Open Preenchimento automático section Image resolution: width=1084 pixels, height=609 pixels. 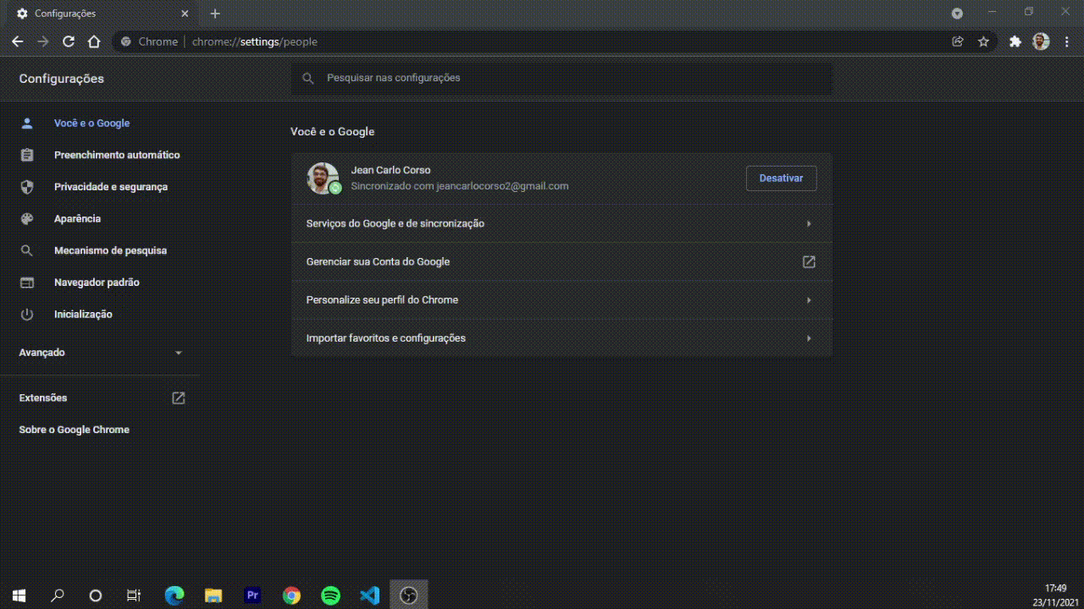pos(117,155)
